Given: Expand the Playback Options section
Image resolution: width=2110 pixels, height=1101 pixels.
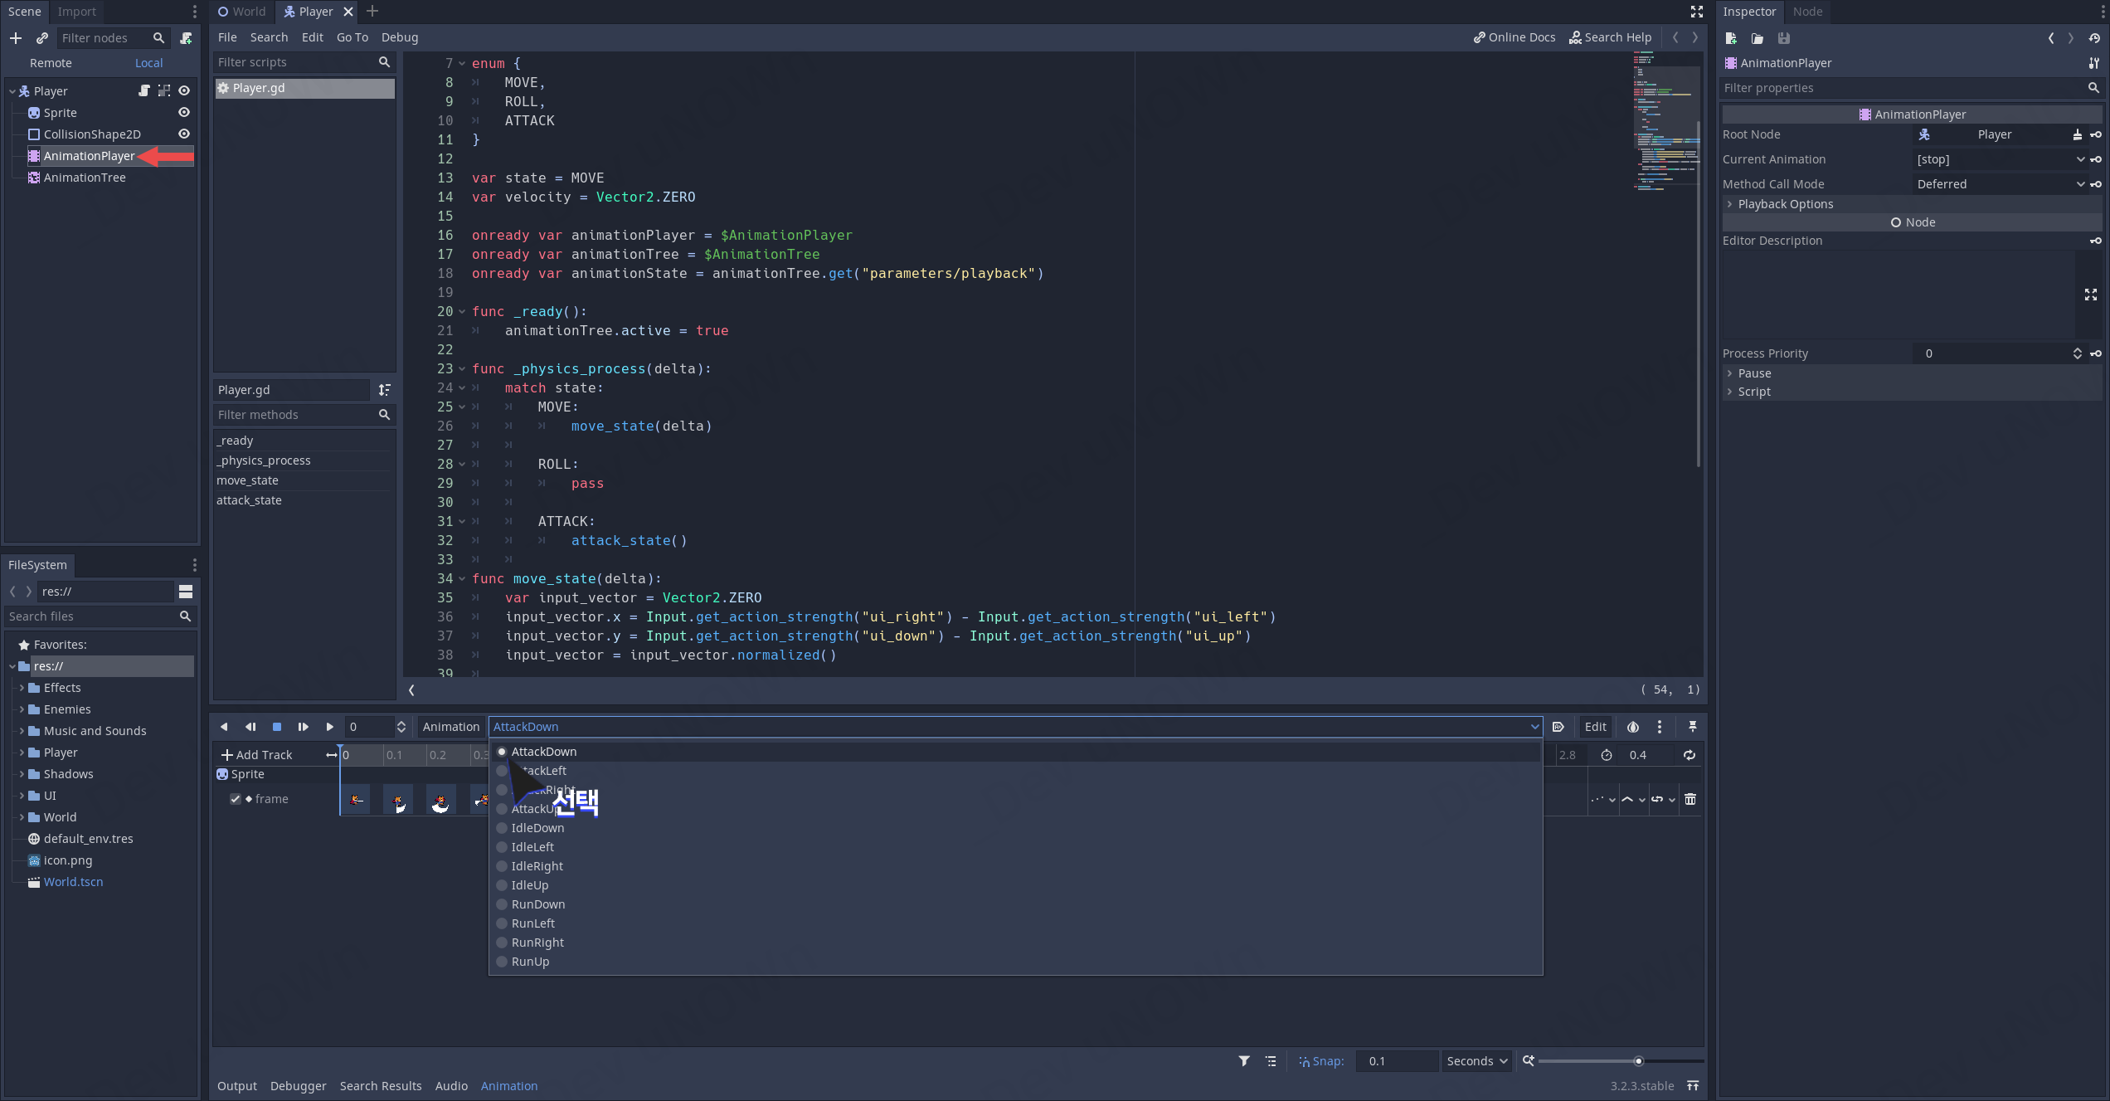Looking at the screenshot, I should pos(1785,204).
